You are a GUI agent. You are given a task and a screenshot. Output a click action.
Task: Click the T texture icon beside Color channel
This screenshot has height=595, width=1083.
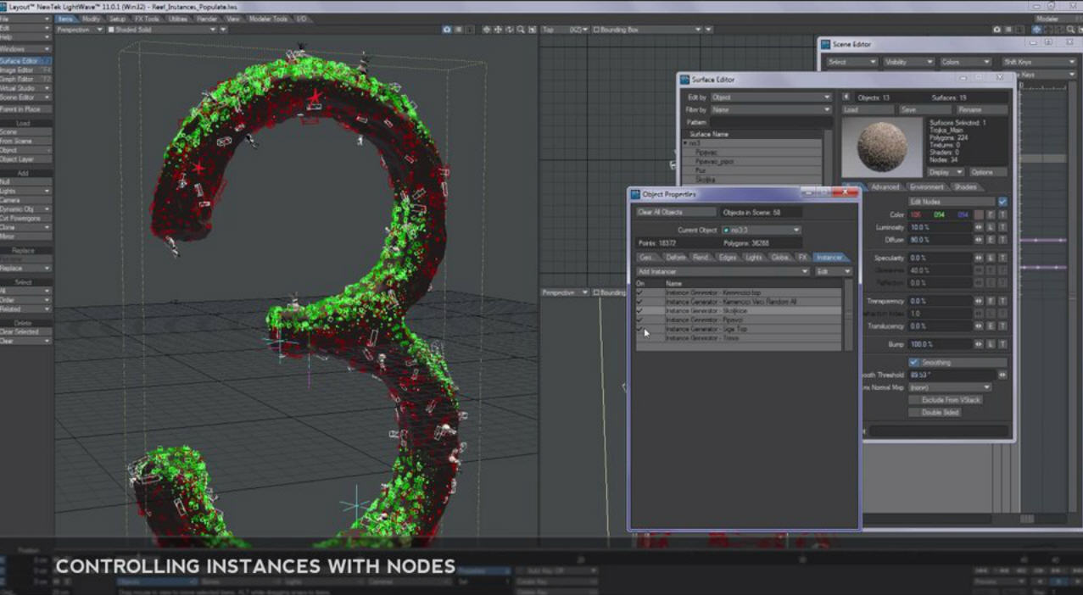[x=1002, y=215]
